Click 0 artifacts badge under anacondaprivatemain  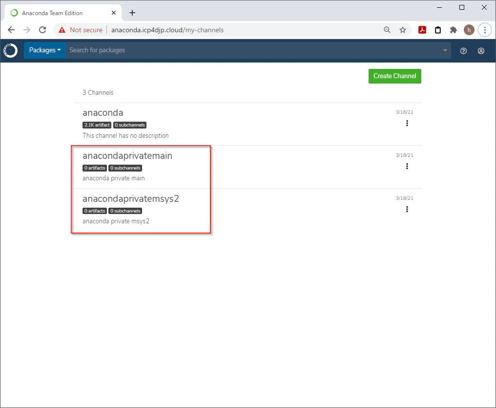(x=95, y=168)
